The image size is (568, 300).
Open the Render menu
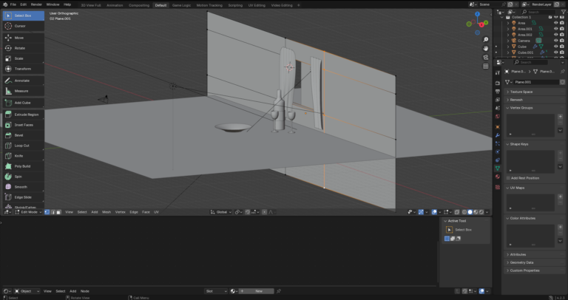tap(36, 4)
